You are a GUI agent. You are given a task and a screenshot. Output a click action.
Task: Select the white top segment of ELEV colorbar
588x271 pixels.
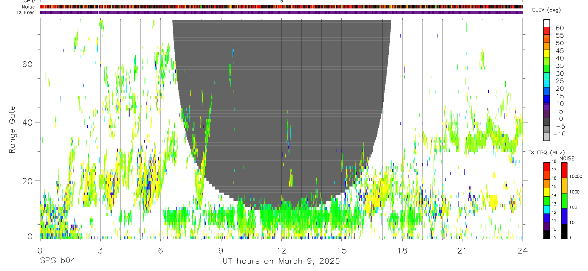[547, 22]
